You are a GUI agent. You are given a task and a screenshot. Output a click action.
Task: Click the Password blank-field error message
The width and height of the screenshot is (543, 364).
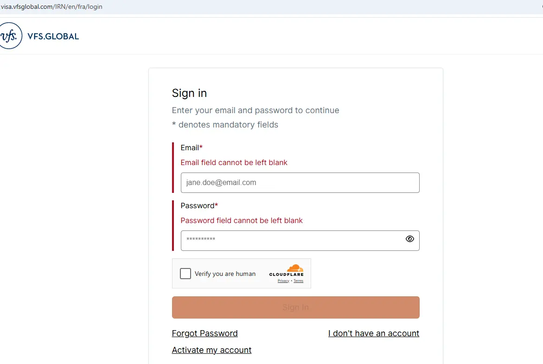point(242,221)
